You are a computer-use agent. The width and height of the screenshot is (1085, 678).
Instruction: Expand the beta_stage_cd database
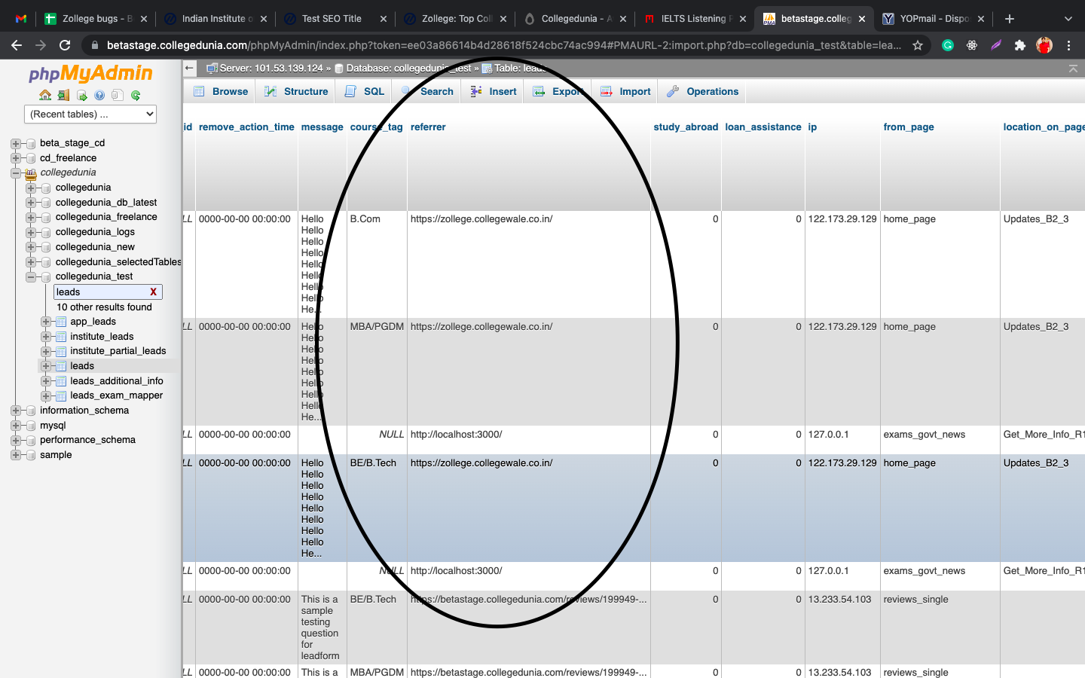16,143
